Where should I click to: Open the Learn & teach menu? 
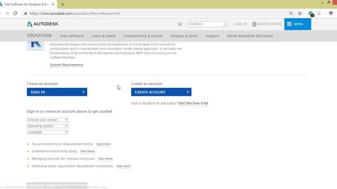pyautogui.click(x=103, y=36)
